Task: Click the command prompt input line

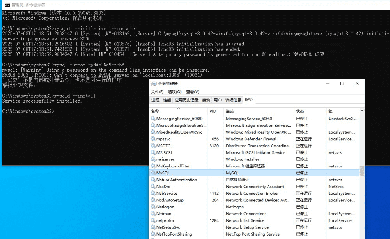Action: (x=28, y=111)
